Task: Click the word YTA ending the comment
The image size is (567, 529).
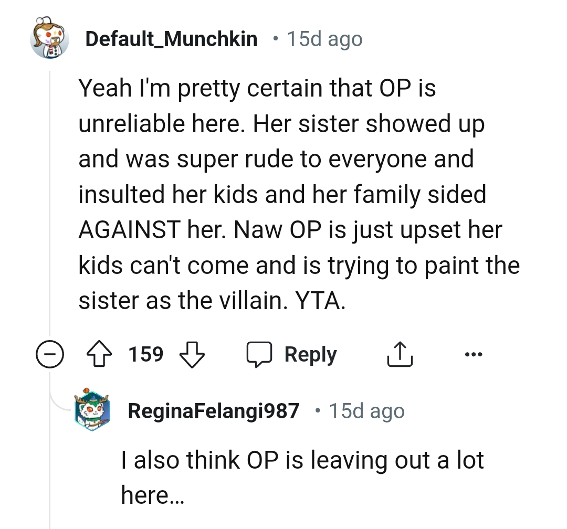Action: pyautogui.click(x=319, y=301)
